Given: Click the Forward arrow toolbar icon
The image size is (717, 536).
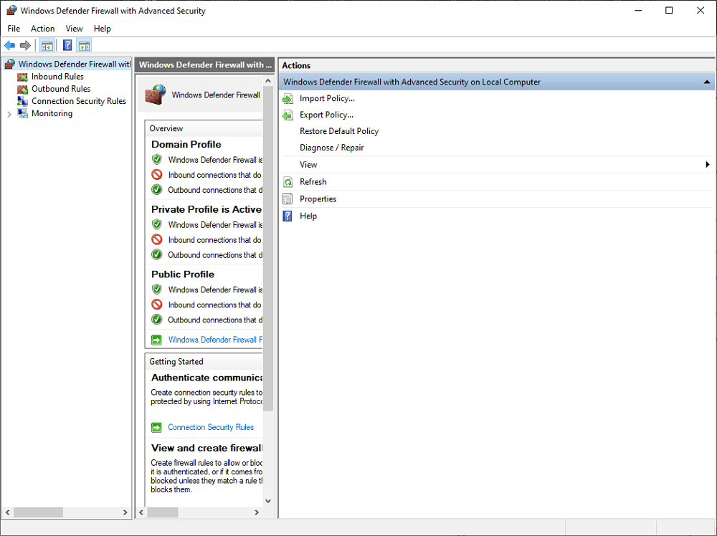Looking at the screenshot, I should click(26, 45).
